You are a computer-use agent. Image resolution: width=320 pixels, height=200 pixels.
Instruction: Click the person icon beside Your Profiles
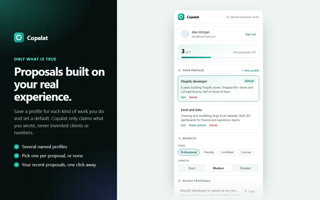[x=179, y=70]
